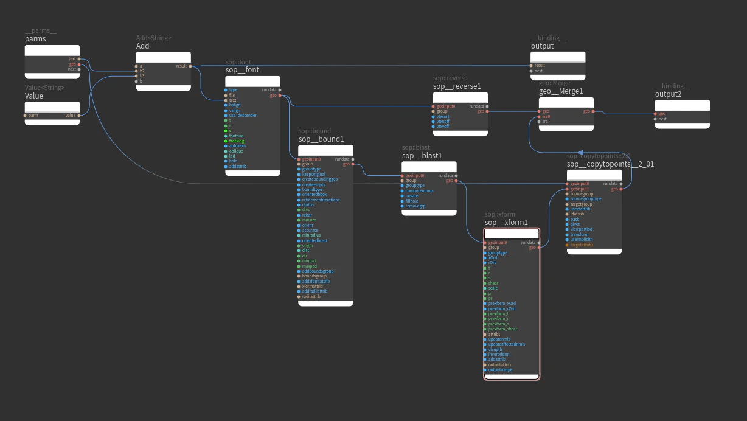Image resolution: width=747 pixels, height=421 pixels.
Task: Click the vtxsort port on sop__reverse1
Action: click(434, 117)
